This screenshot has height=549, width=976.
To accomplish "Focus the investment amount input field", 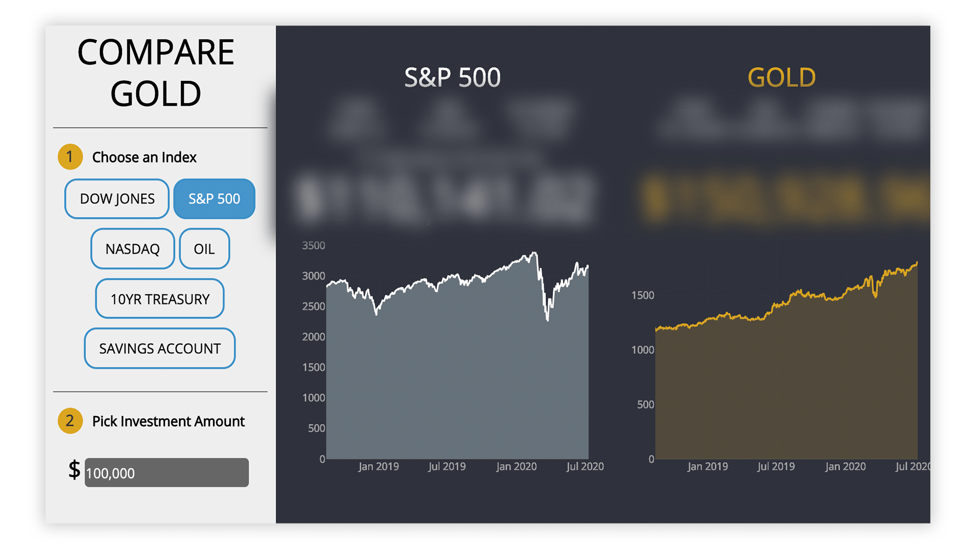I will pyautogui.click(x=167, y=473).
